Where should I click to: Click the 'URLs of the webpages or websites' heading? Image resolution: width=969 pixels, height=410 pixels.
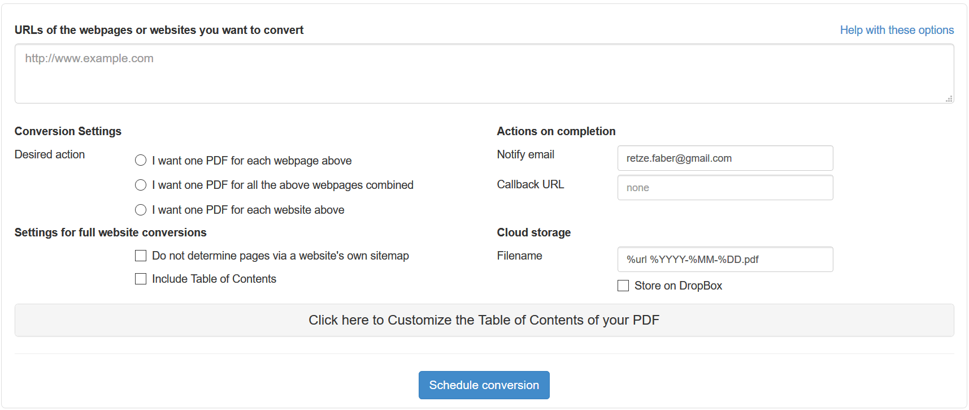tap(159, 30)
